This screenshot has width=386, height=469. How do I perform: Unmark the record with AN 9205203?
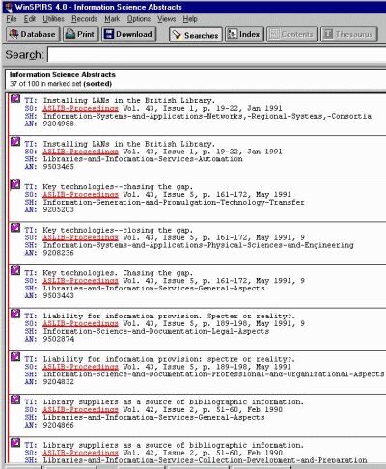15,184
